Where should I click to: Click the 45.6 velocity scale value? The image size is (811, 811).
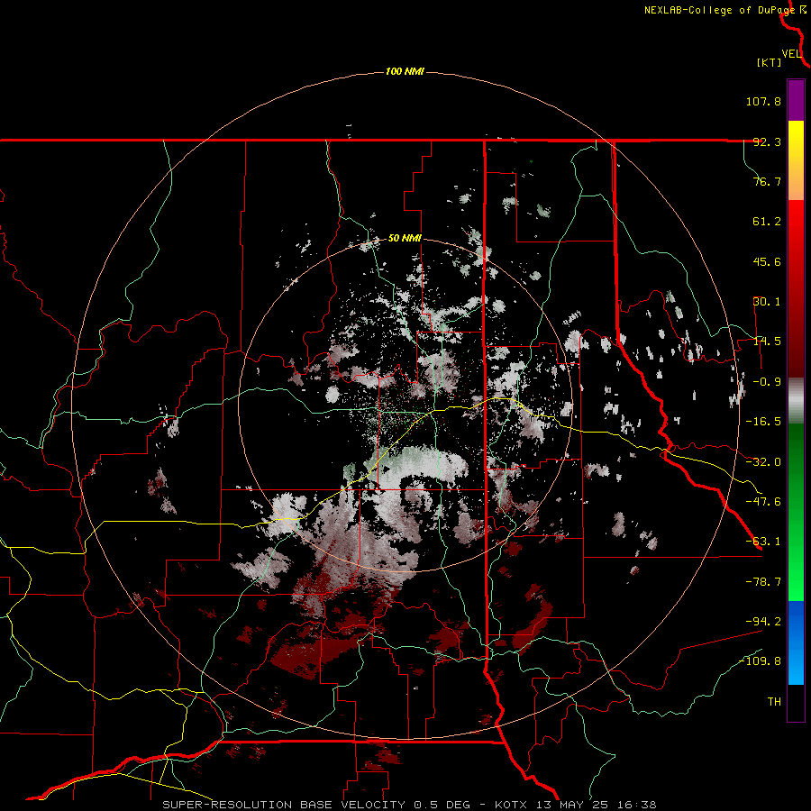pos(767,261)
